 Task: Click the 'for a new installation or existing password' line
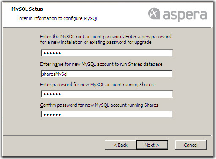(96, 42)
